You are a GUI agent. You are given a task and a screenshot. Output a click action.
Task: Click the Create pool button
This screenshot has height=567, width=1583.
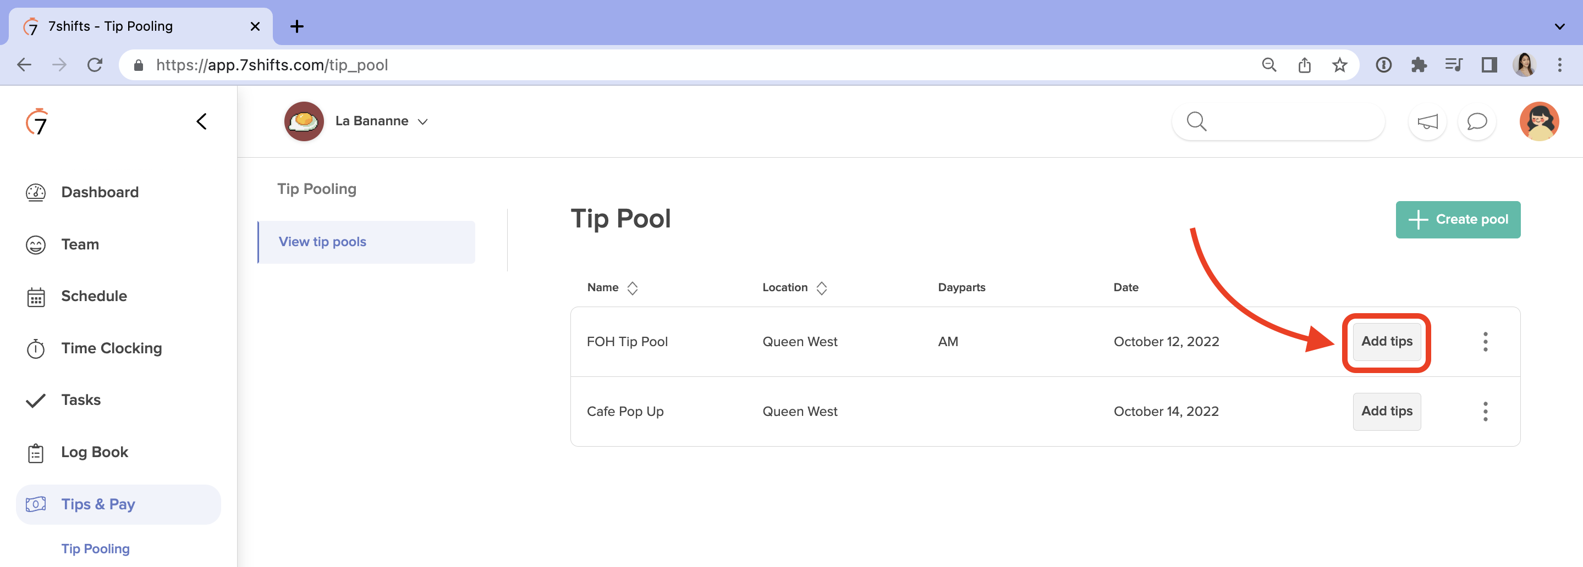point(1458,220)
